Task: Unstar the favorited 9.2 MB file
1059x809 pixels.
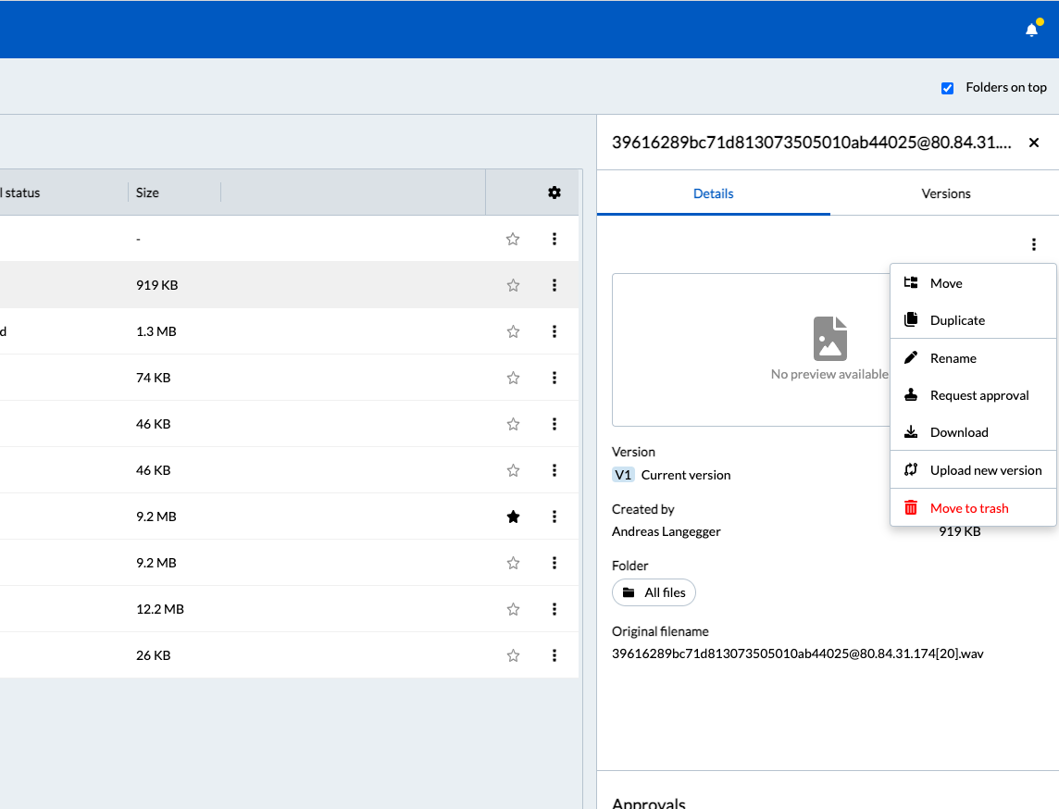Action: (x=513, y=517)
